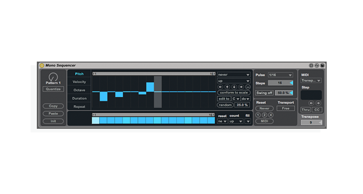Viewport: 363px width, 194px height.
Task: Click the shift values down arrow icon
Action: pos(234,87)
